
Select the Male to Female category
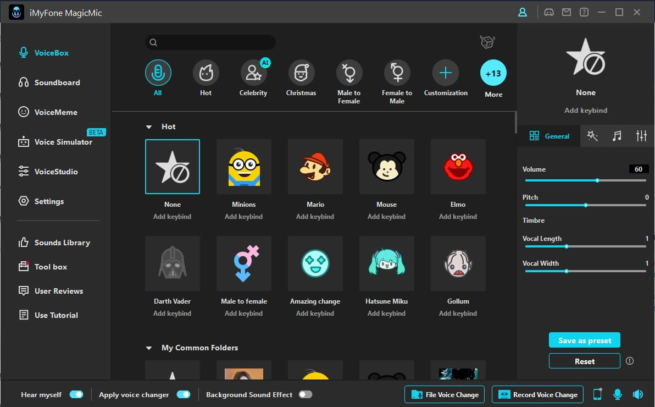pyautogui.click(x=349, y=73)
